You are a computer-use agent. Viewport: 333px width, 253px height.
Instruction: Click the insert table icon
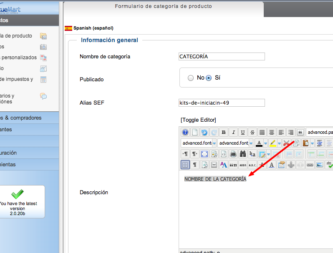point(262,154)
